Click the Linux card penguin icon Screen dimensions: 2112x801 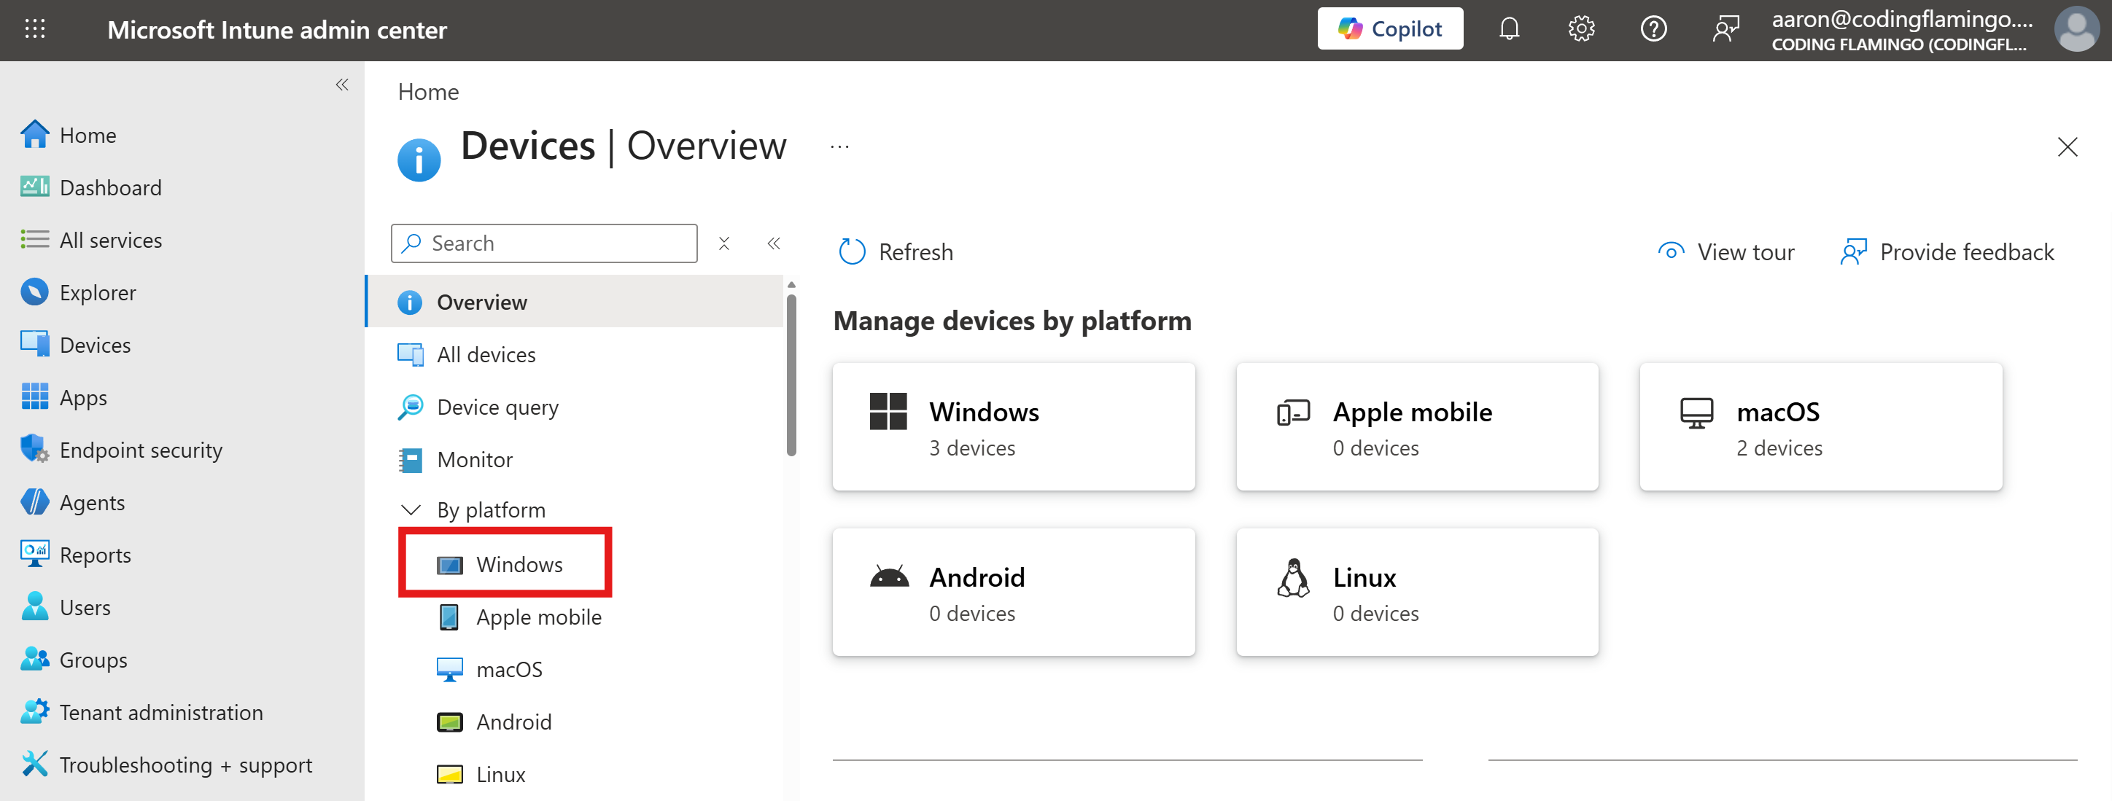(x=1293, y=577)
